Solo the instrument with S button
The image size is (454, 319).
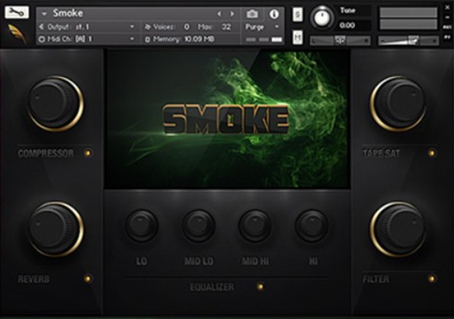pos(298,15)
